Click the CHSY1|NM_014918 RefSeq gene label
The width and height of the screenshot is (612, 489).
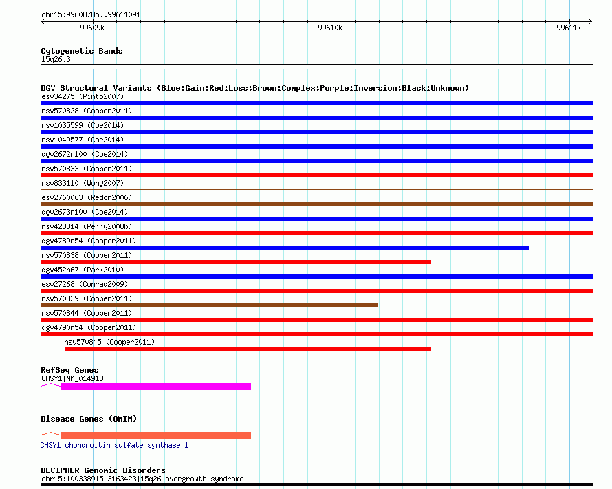click(x=72, y=378)
